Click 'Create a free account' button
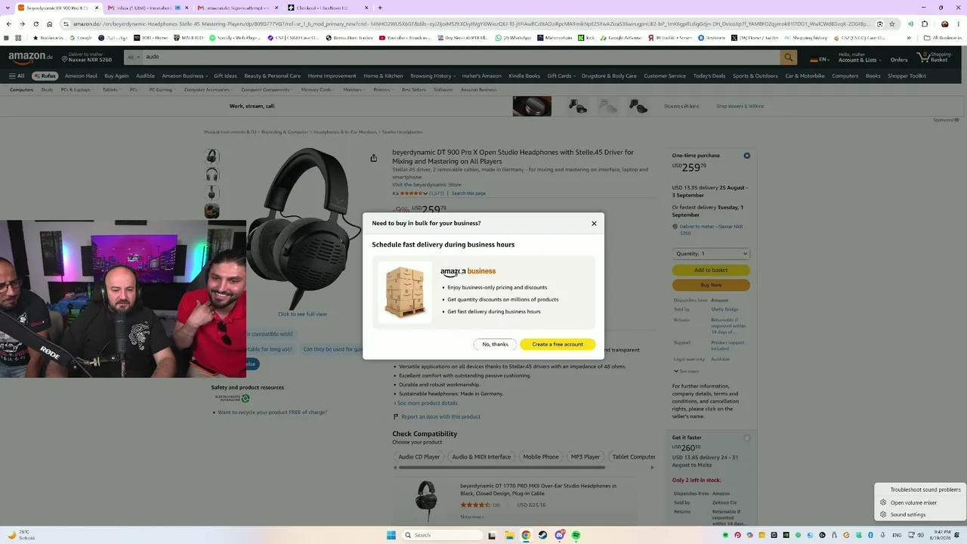Image resolution: width=967 pixels, height=544 pixels. 558,345
